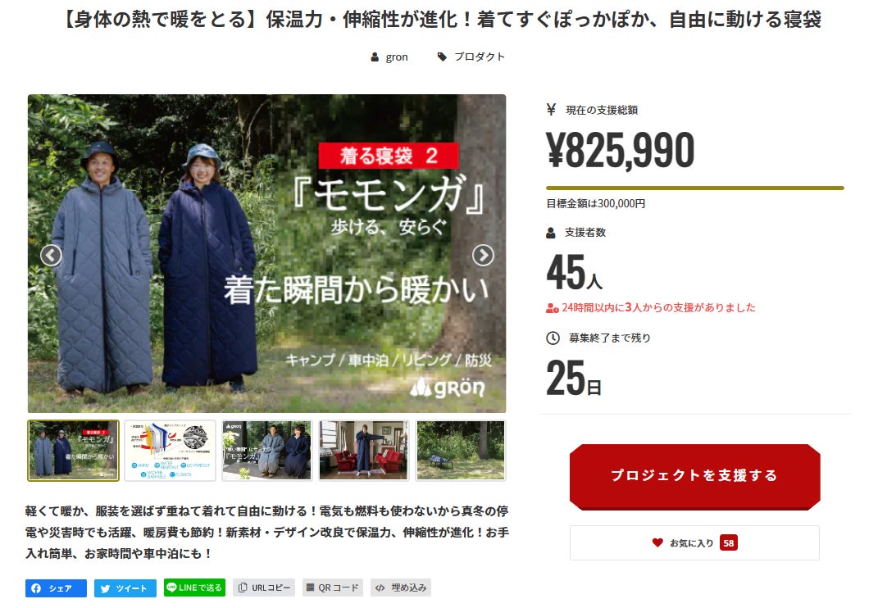Select the third thumbnail of the seated couple
Screen dimensions: 878x608
tap(267, 451)
